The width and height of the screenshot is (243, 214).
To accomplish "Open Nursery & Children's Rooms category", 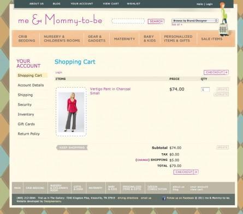I will 62,38.
